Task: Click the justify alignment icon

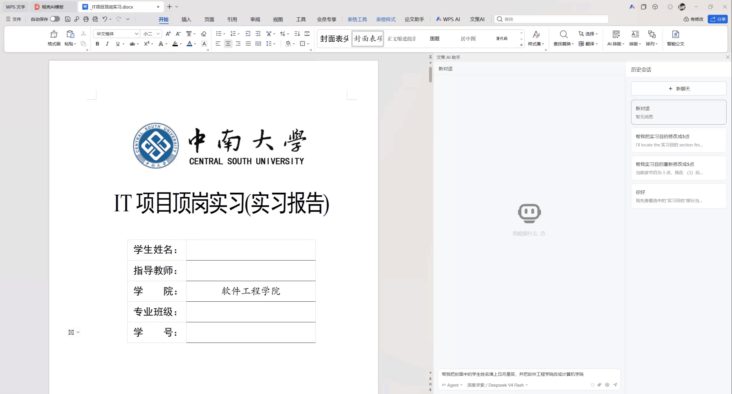Action: (x=248, y=44)
